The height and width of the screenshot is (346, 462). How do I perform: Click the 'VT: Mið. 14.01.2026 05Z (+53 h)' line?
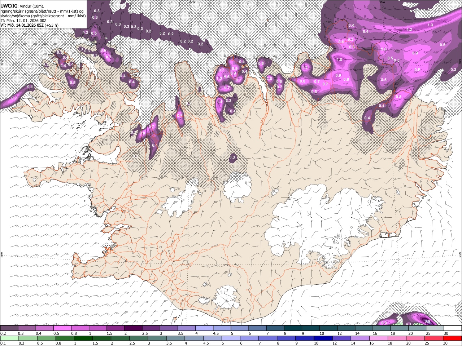click(x=29, y=25)
